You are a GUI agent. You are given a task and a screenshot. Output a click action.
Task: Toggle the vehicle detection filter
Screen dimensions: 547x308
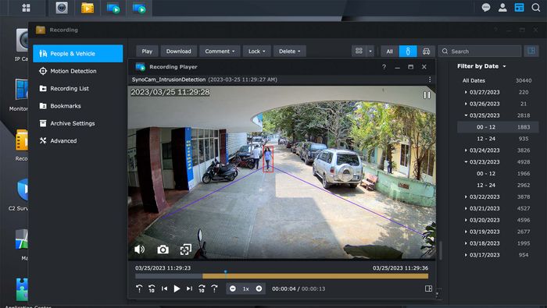tap(427, 51)
